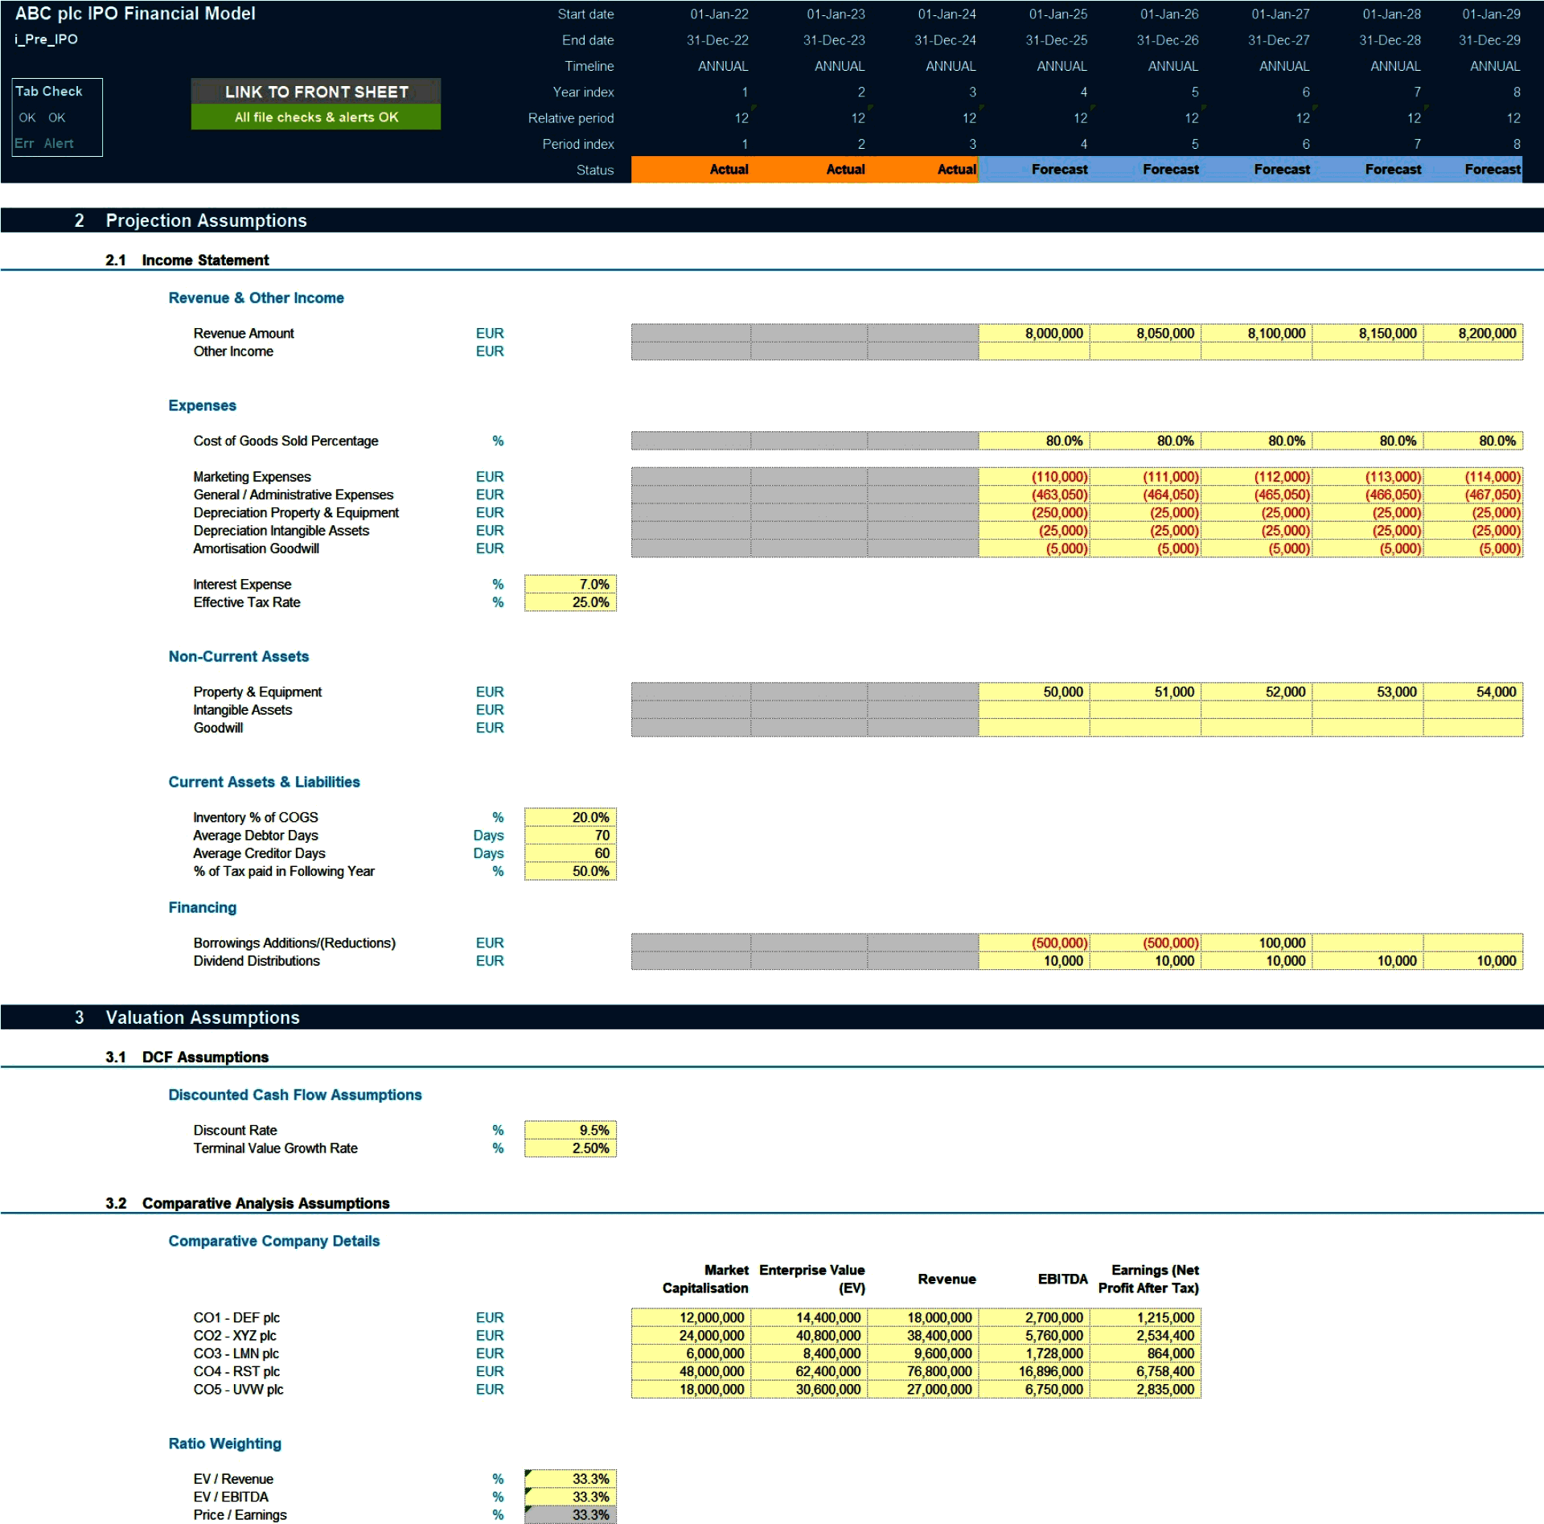Select the Market Capitalisation column header
1544x1524 pixels.
(x=705, y=1280)
